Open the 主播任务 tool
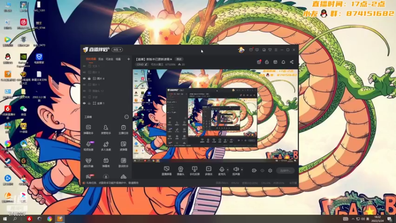396x223 pixels. click(123, 129)
